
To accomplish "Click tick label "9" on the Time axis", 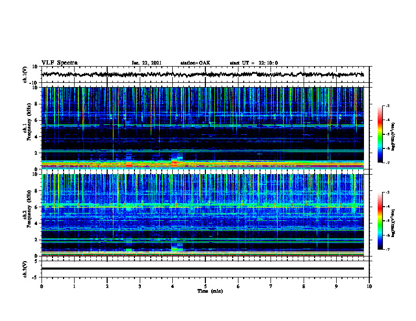I will (336, 286).
